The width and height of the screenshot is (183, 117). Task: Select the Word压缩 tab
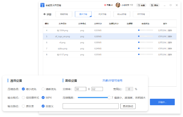pos(122,14)
